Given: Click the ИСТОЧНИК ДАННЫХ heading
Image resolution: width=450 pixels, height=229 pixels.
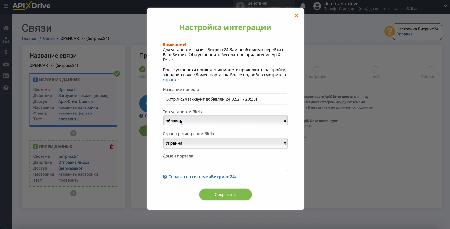Looking at the screenshot, I should tap(59, 80).
